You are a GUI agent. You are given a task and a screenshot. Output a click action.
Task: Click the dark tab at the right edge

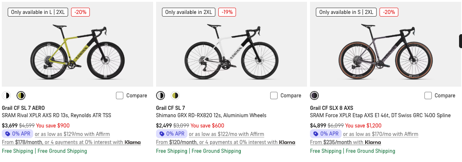click(460, 41)
